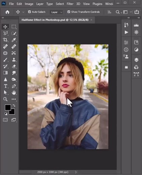Open the Properties panel sliders icon
The width and height of the screenshot is (142, 175).
pyautogui.click(x=126, y=42)
